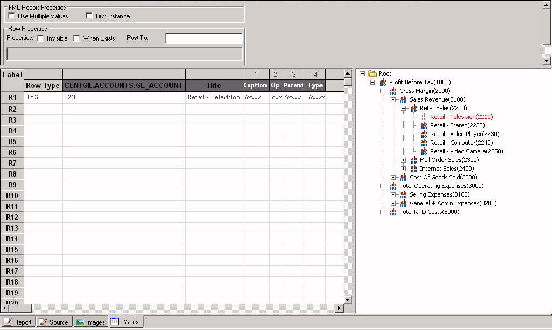Switch to the Report tab

pos(18,322)
